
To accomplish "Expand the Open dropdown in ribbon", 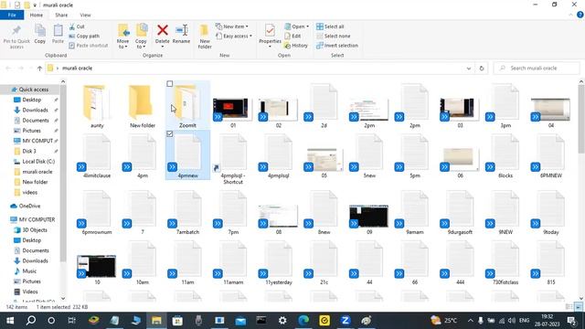I will [296, 27].
